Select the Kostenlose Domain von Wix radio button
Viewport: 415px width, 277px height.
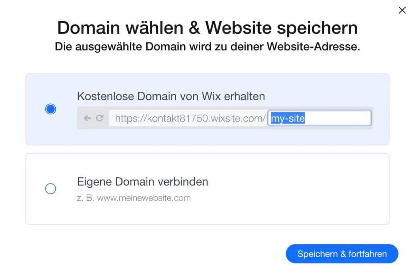[x=50, y=109]
